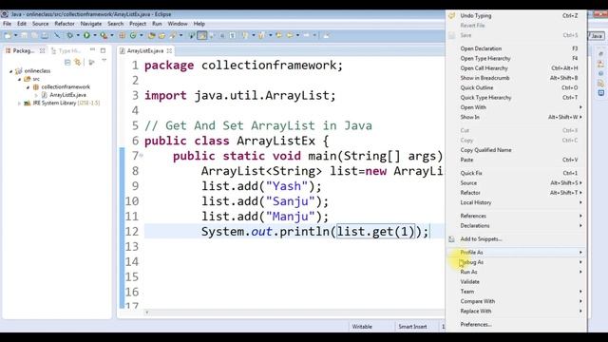
Task: Open the New file dropdown arrow
Action: pos(16,35)
